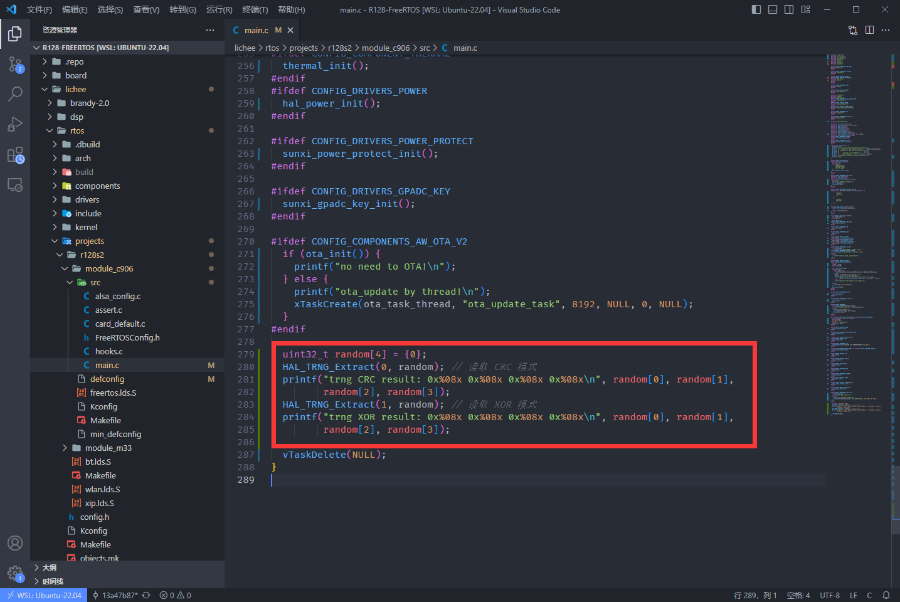The height and width of the screenshot is (602, 900).
Task: Toggle the secondary sidebar layout button
Action: click(789, 9)
